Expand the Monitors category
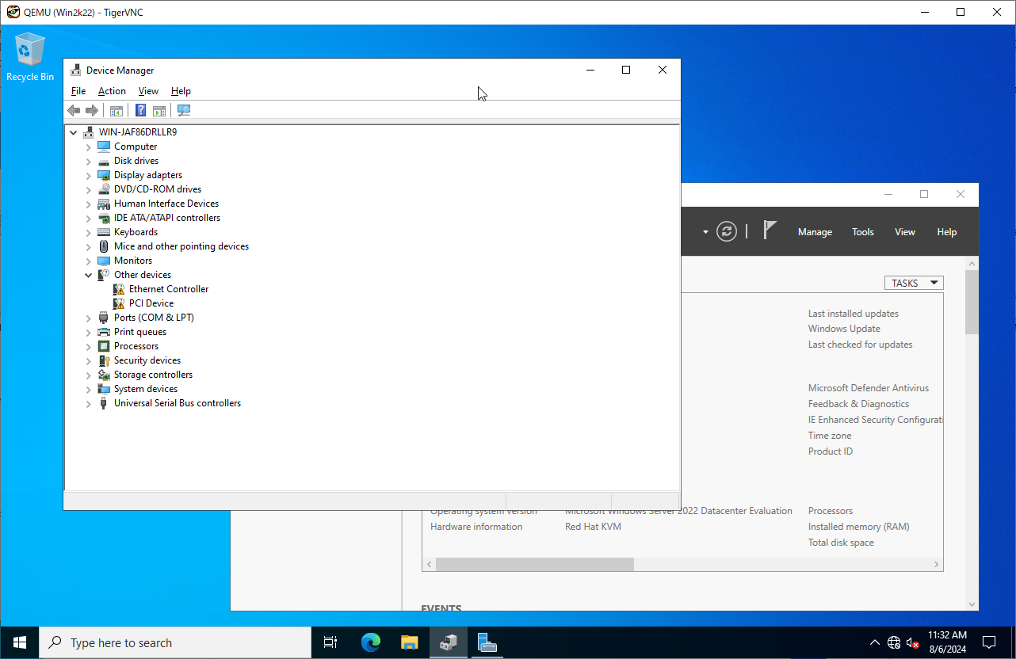1016x659 pixels. click(89, 261)
